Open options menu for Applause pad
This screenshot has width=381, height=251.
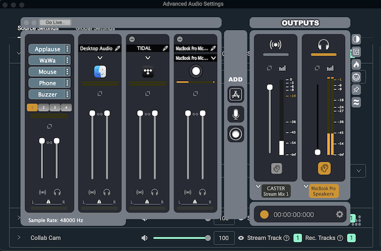[x=67, y=49]
